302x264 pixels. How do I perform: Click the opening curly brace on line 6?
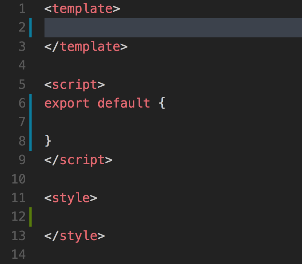pos(162,103)
